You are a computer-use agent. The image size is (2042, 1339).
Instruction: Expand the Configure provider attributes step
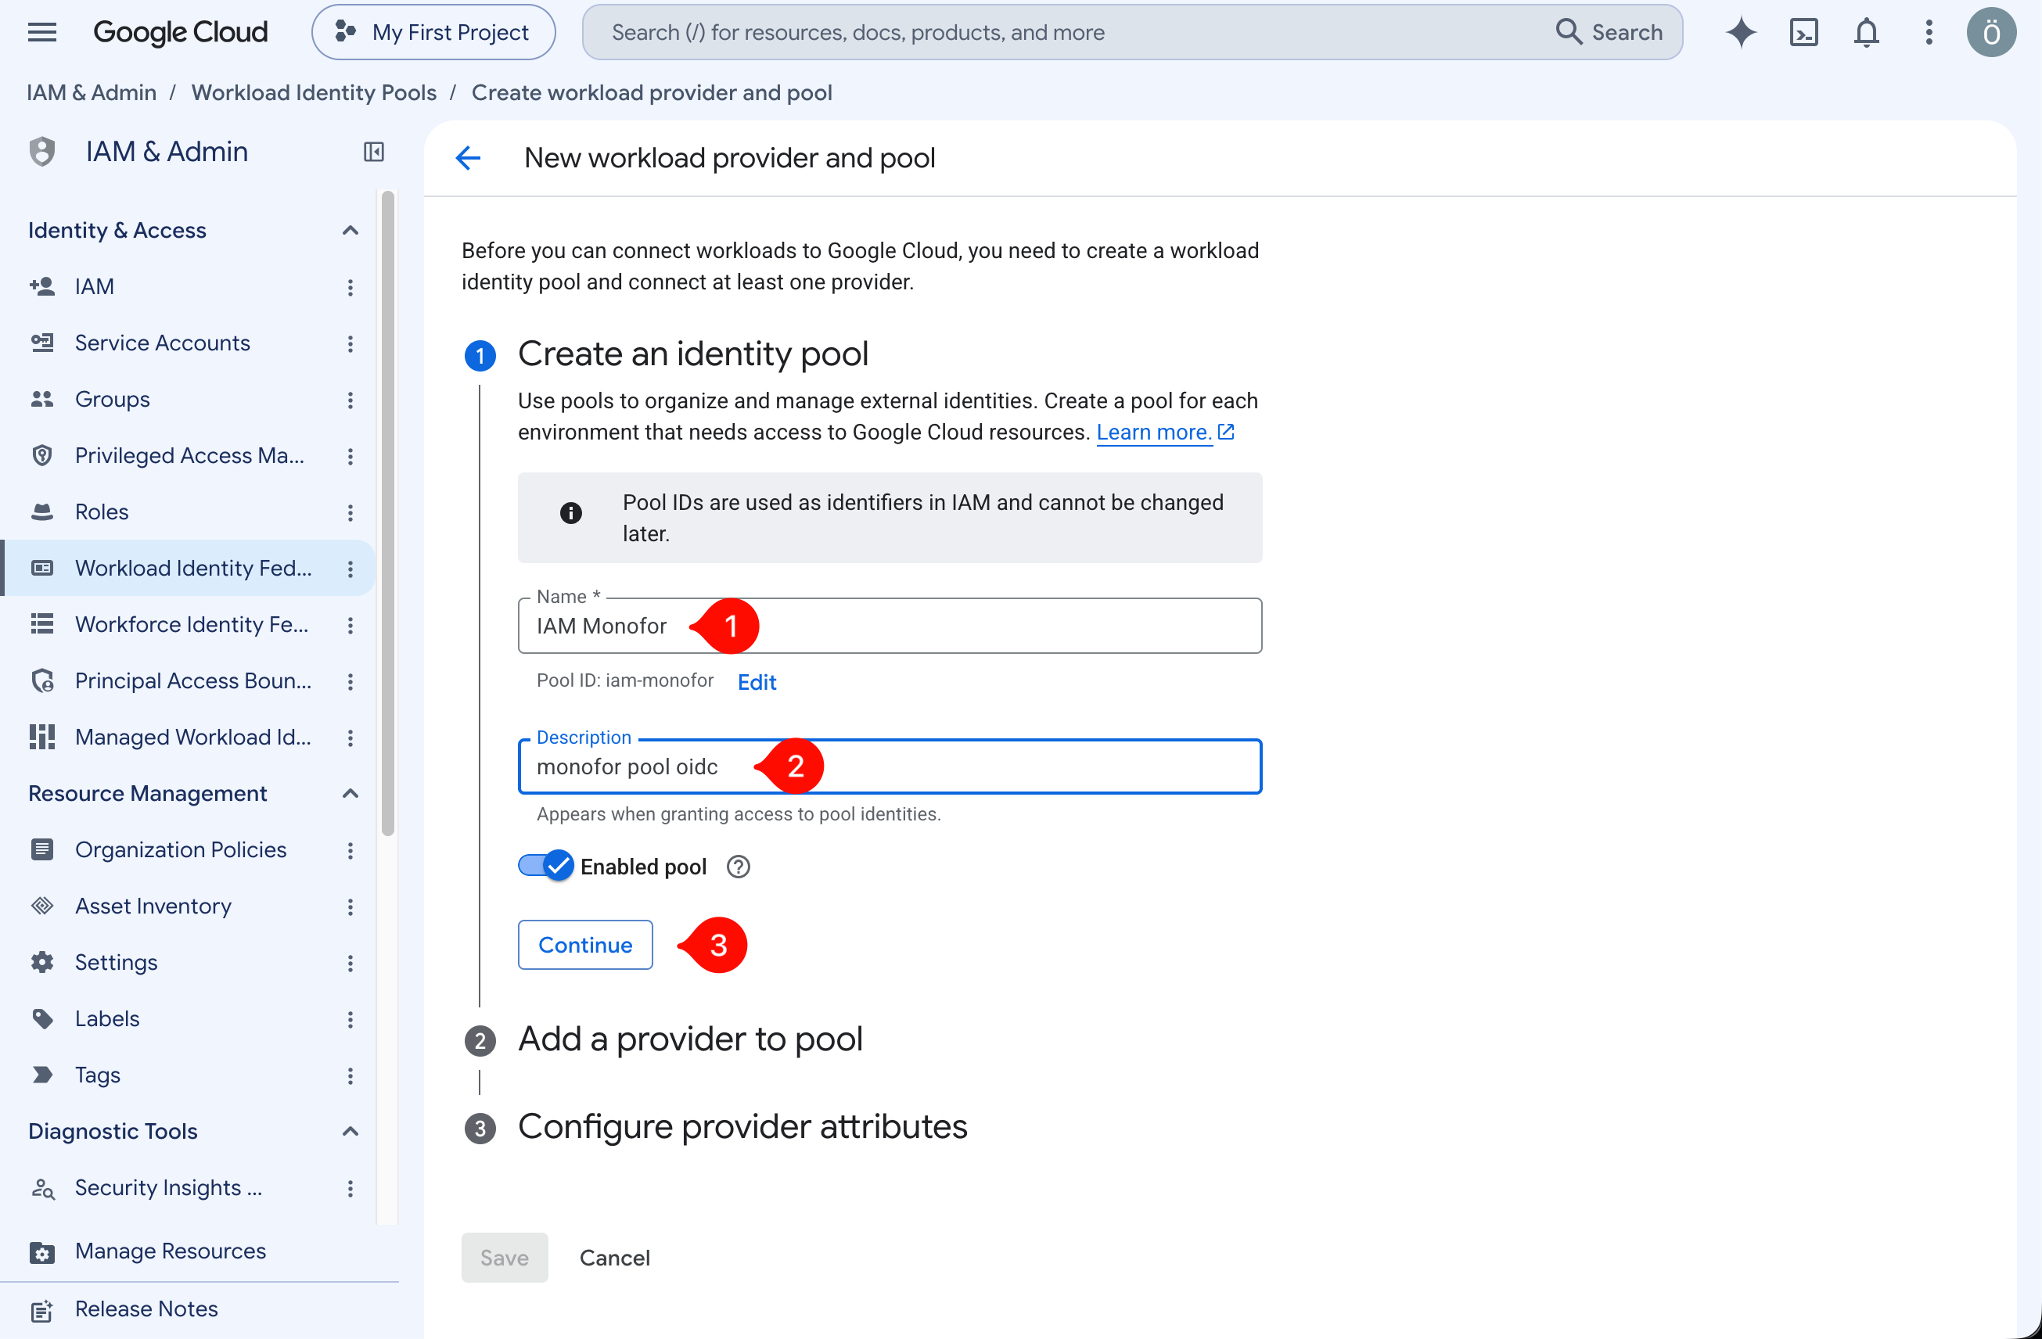pos(742,1127)
